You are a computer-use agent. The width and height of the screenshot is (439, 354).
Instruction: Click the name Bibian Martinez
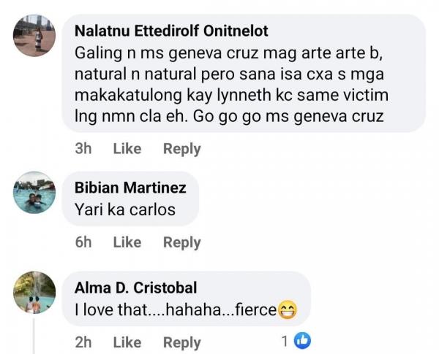[x=130, y=188]
